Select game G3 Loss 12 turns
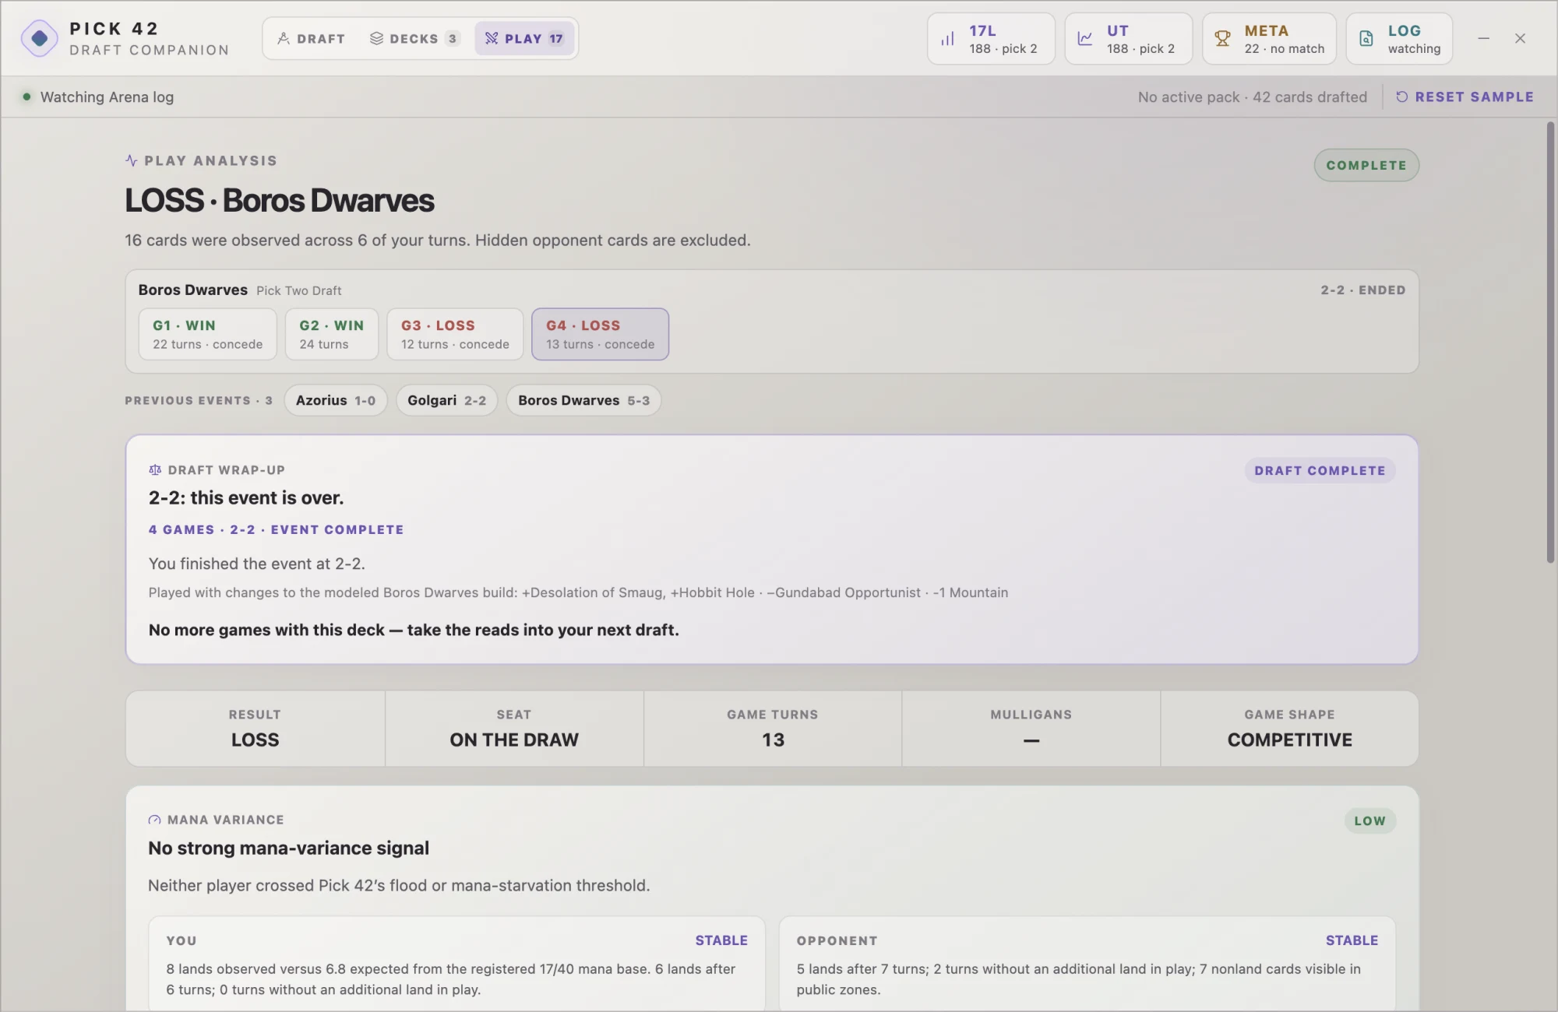 pos(455,334)
